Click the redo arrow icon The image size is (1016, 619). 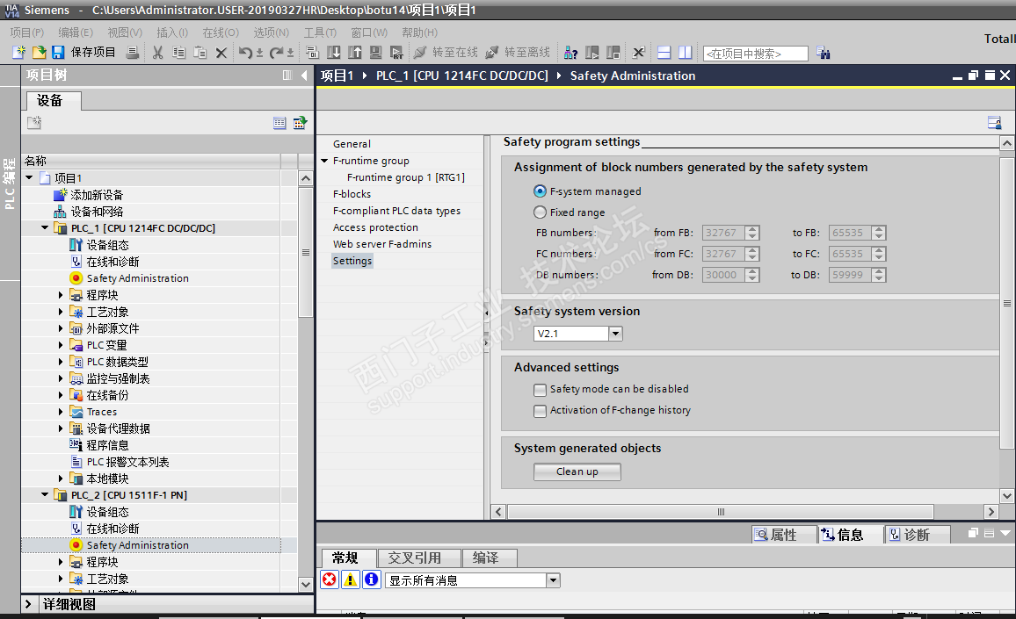tap(277, 53)
